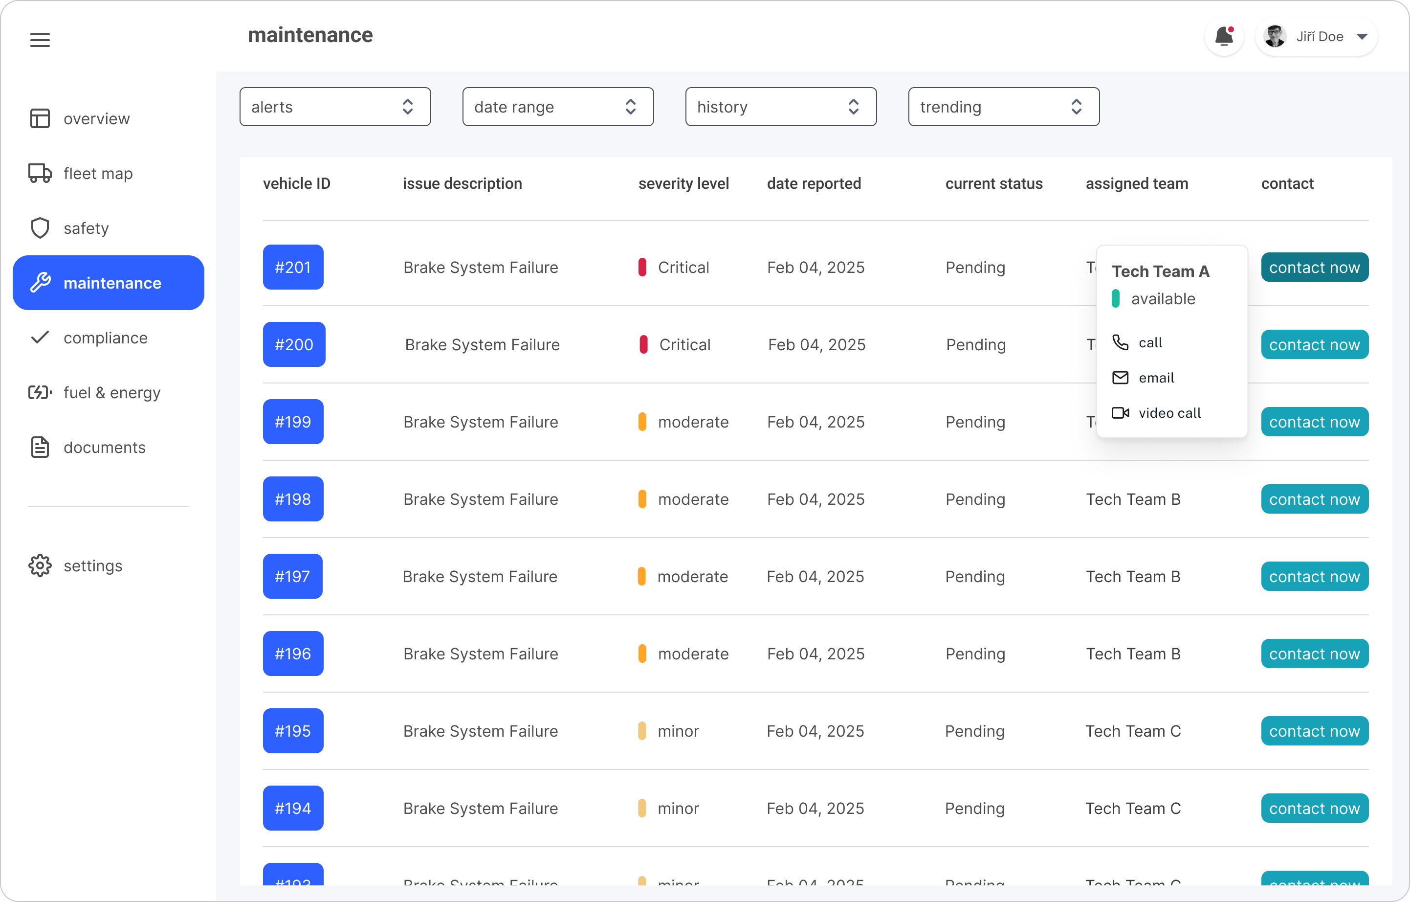
Task: Click the fuel & energy battery icon
Action: (40, 392)
